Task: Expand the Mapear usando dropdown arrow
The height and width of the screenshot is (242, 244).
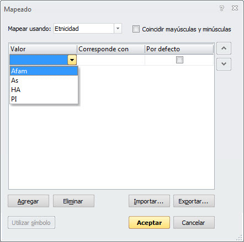Action: point(118,29)
